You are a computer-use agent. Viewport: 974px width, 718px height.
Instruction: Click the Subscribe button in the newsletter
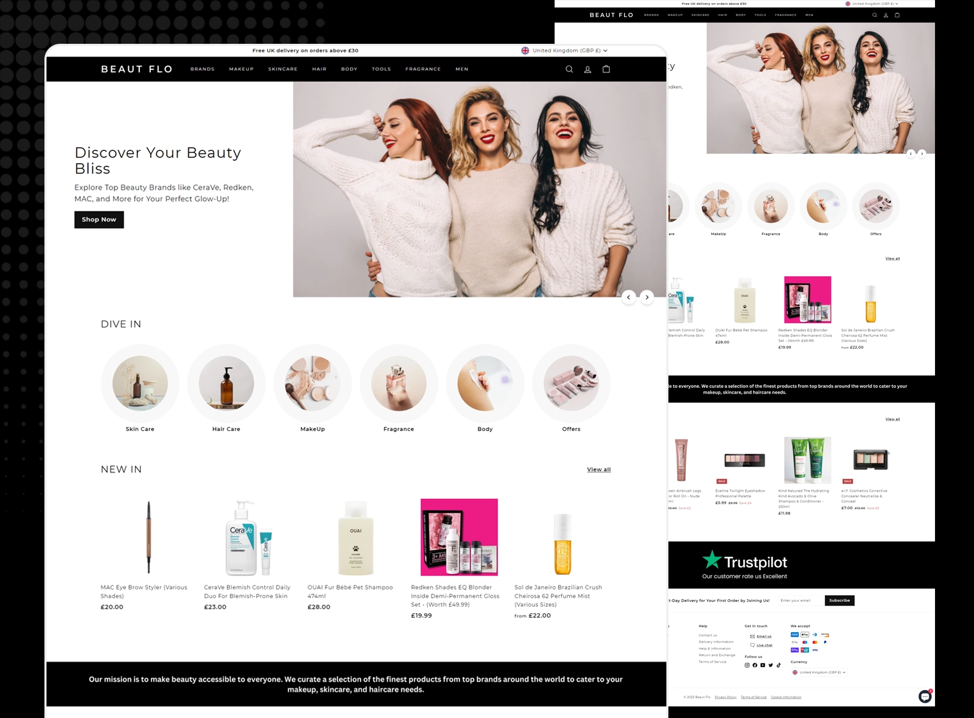tap(839, 601)
